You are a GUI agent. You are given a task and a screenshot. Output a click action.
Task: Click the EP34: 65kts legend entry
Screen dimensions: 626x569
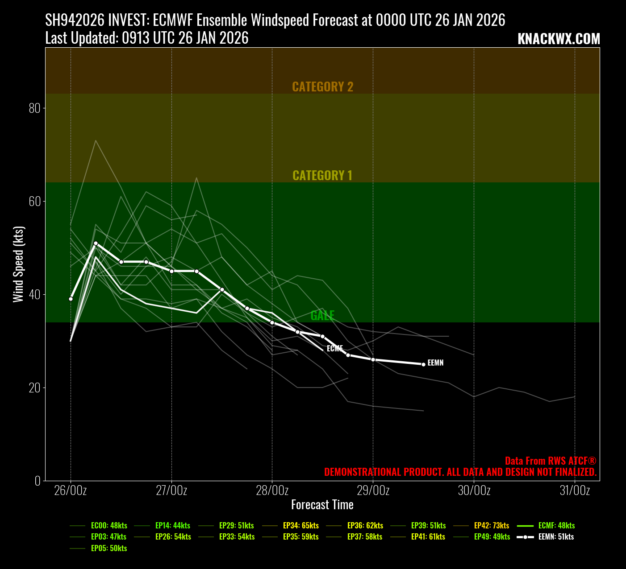[x=300, y=526]
